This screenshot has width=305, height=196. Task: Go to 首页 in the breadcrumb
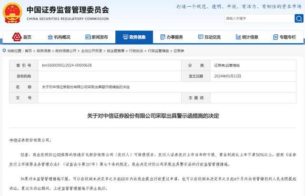(x=29, y=51)
